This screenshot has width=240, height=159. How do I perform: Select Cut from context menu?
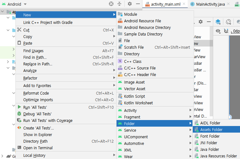pos(66,30)
